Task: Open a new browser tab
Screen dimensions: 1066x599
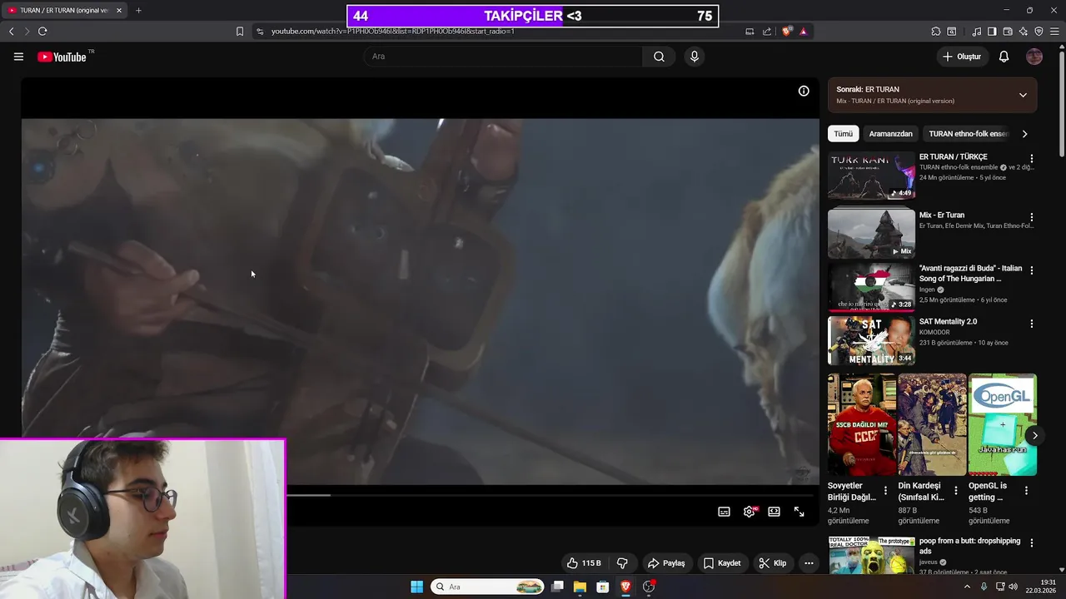Action: 138,10
